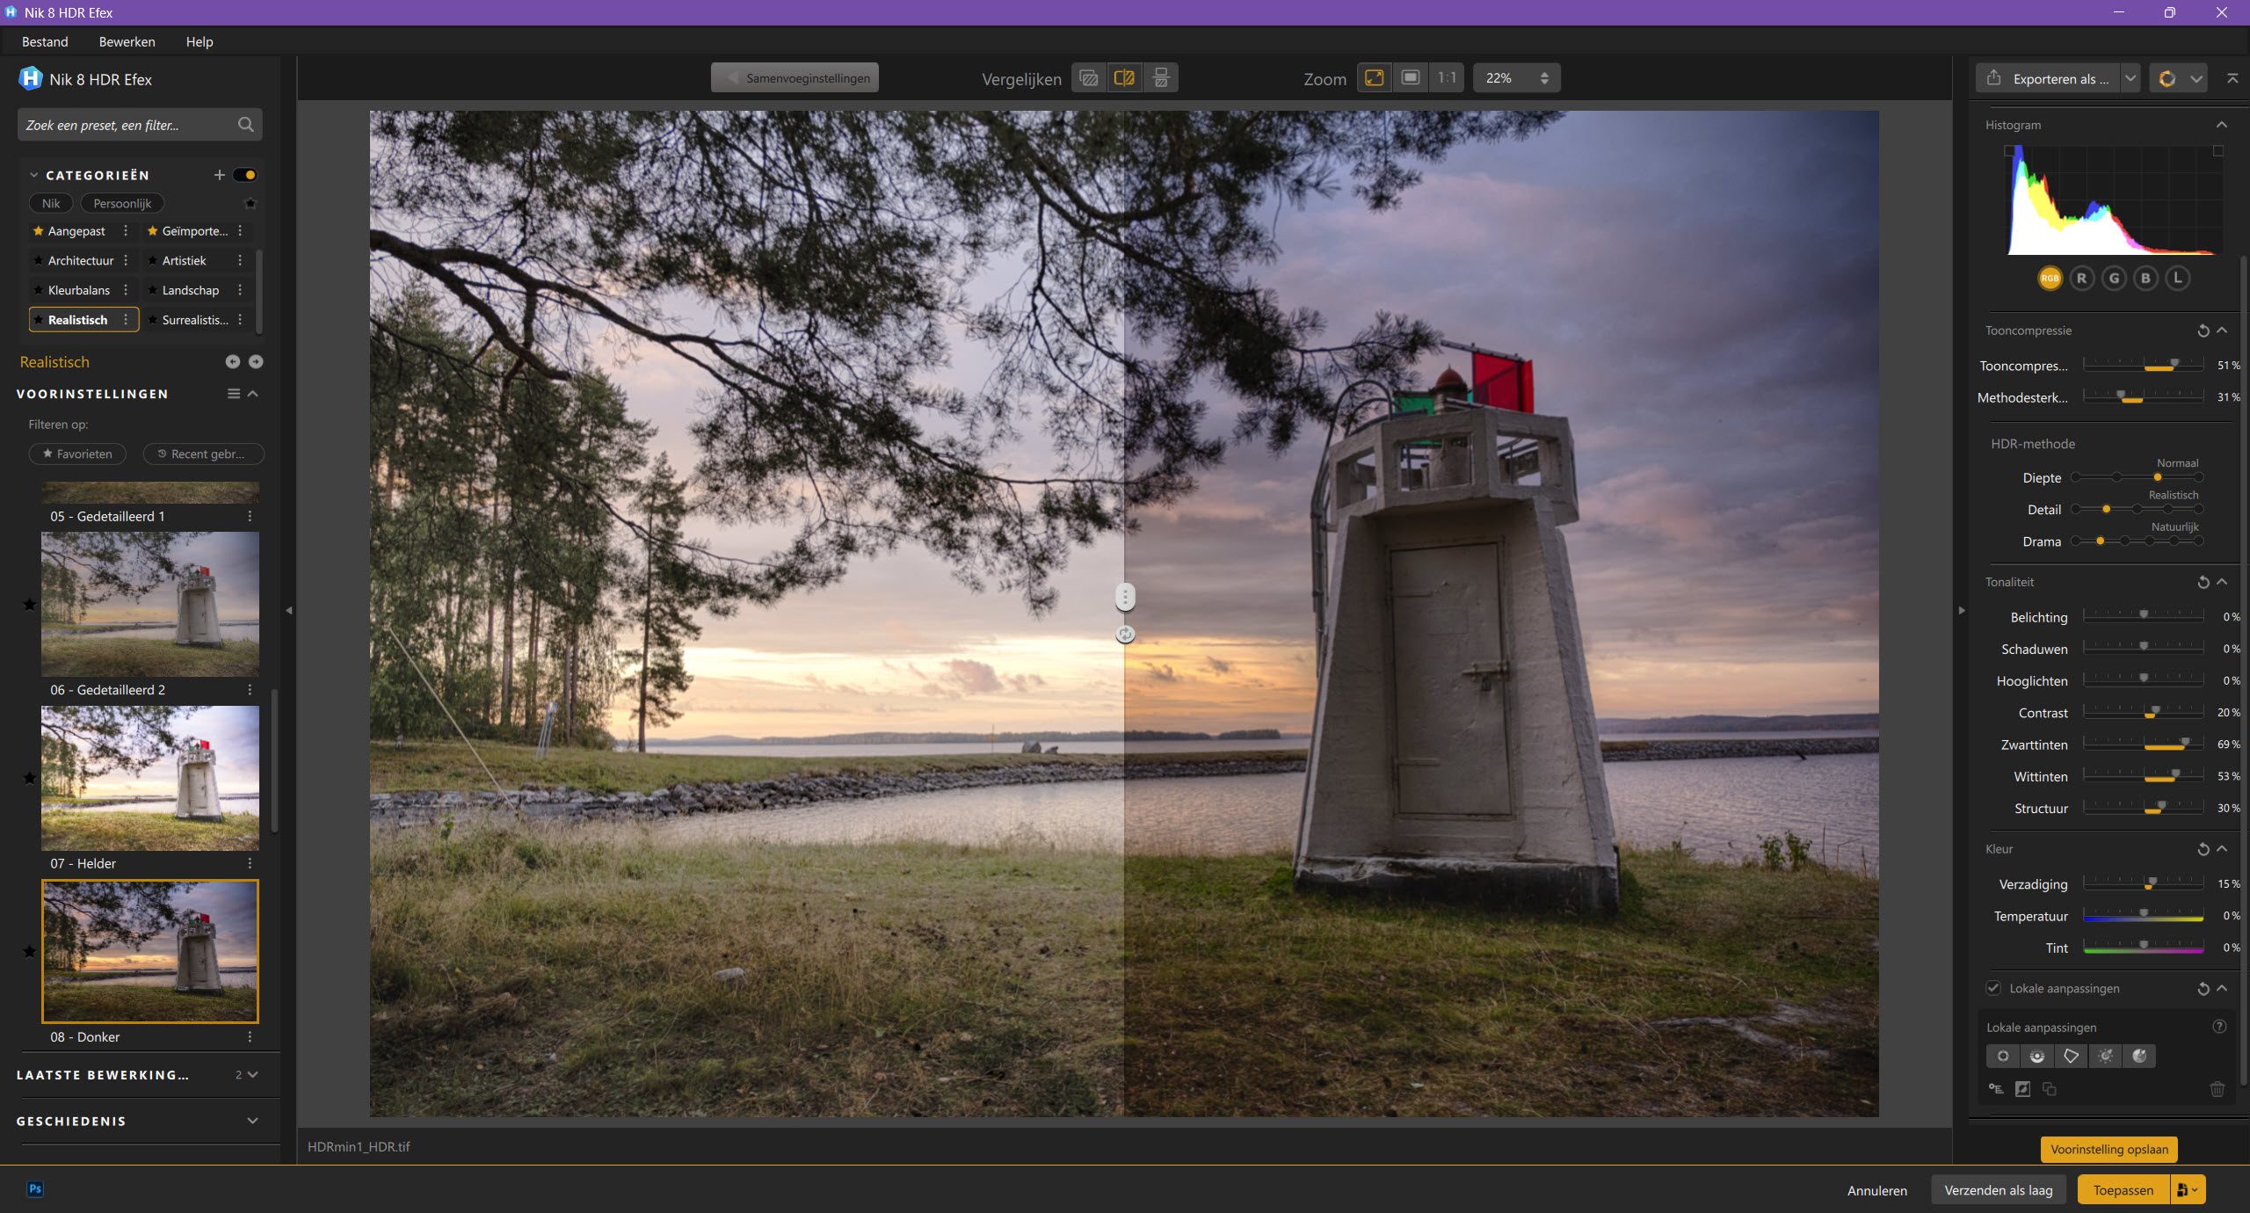
Task: Open help for Lokale aanpassingen
Action: pyautogui.click(x=2218, y=1027)
